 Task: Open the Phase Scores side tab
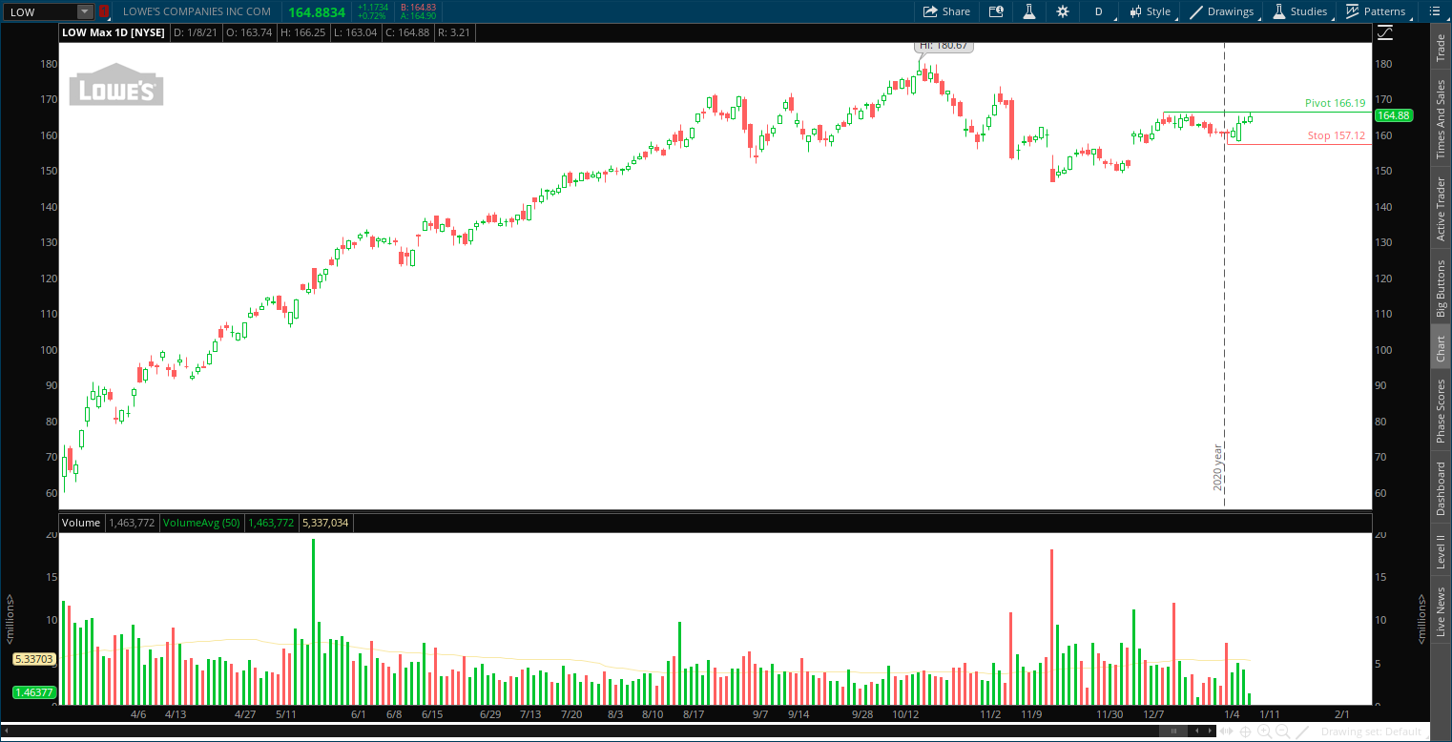[x=1441, y=411]
